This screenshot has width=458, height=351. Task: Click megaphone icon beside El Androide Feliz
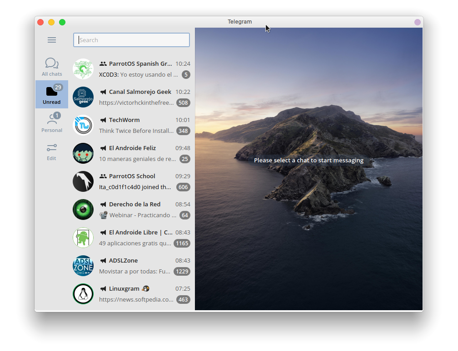click(103, 148)
